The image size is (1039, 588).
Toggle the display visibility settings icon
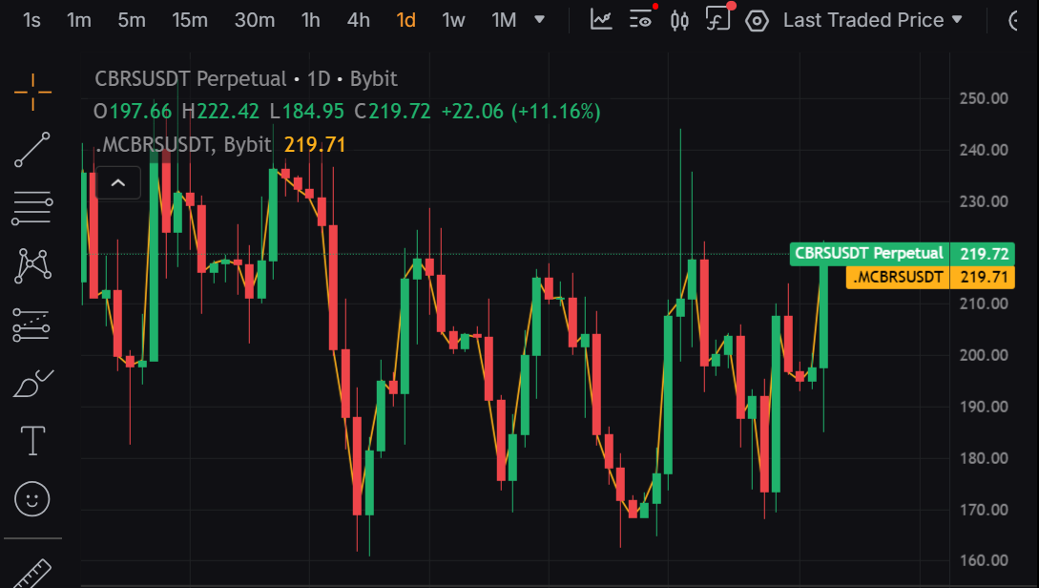click(x=641, y=20)
